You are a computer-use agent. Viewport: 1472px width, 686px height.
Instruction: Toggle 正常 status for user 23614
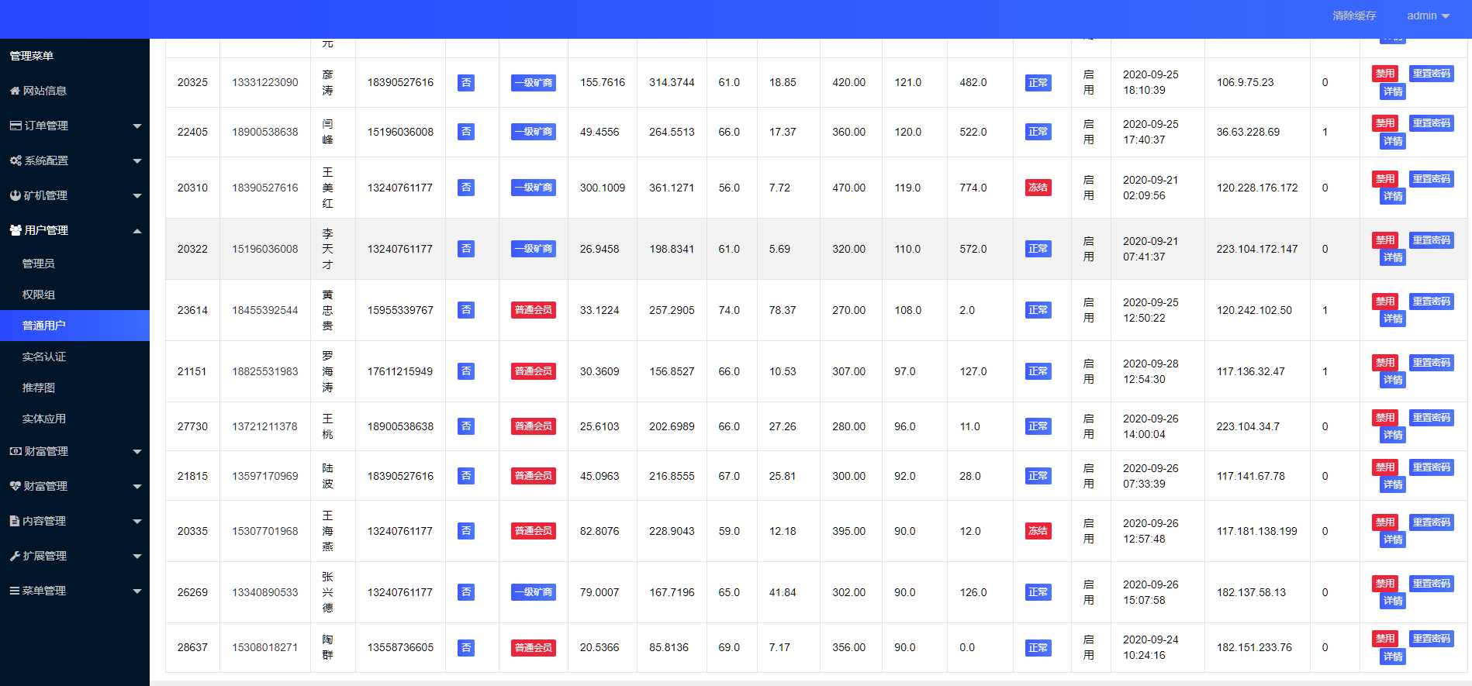tap(1038, 310)
